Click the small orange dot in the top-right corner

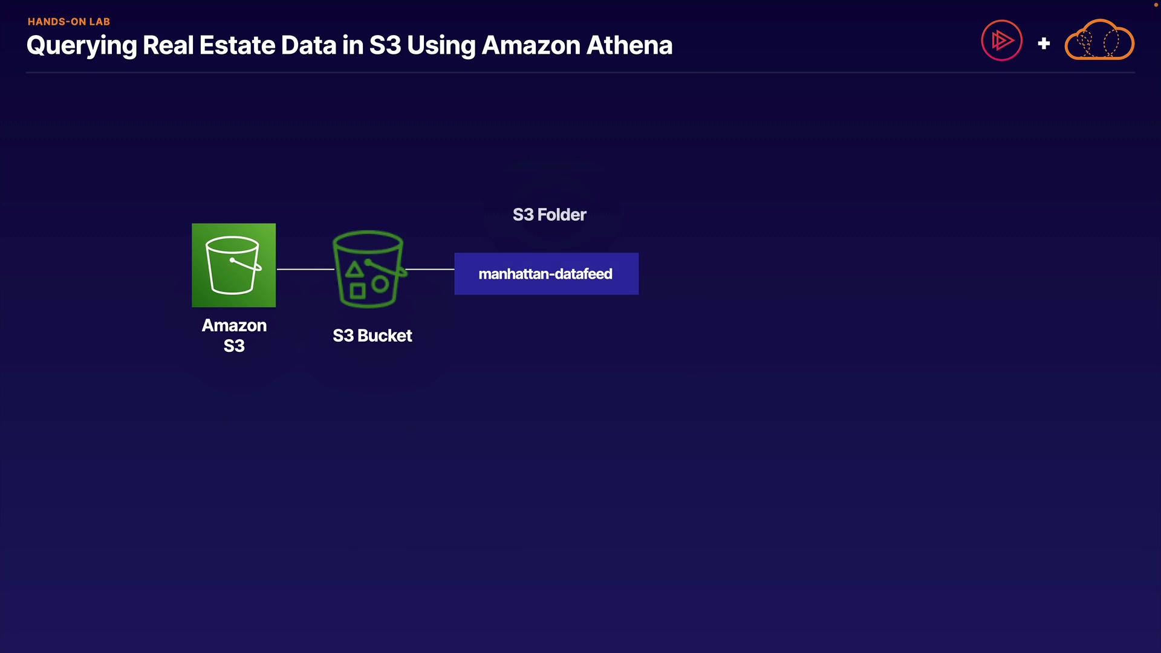click(x=1156, y=5)
